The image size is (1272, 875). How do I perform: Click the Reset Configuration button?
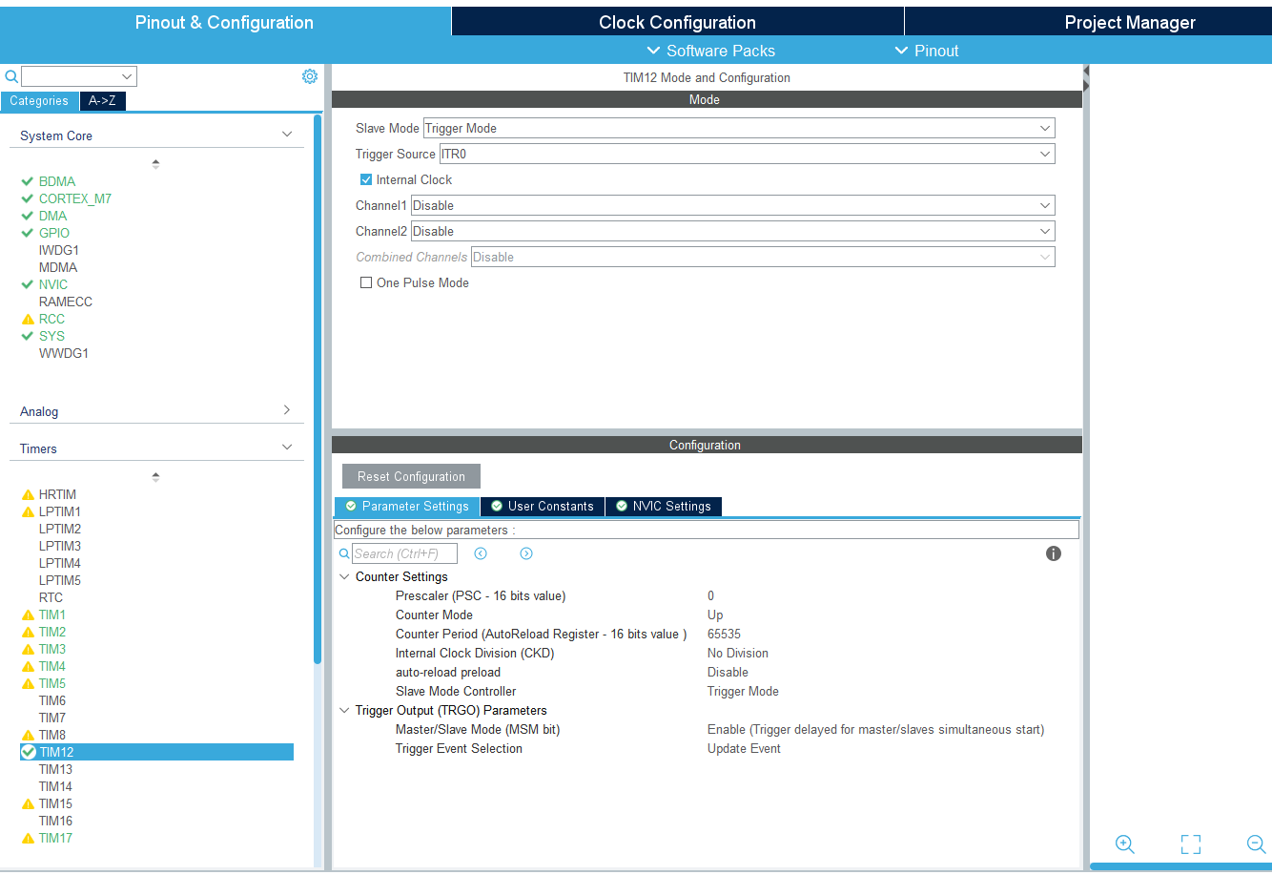[411, 476]
